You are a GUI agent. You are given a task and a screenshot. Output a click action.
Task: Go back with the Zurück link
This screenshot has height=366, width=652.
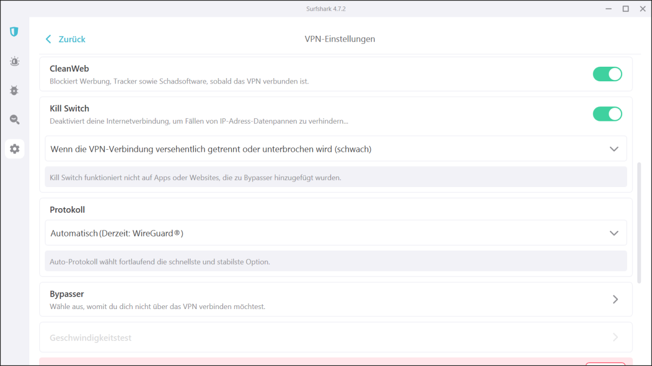(66, 39)
